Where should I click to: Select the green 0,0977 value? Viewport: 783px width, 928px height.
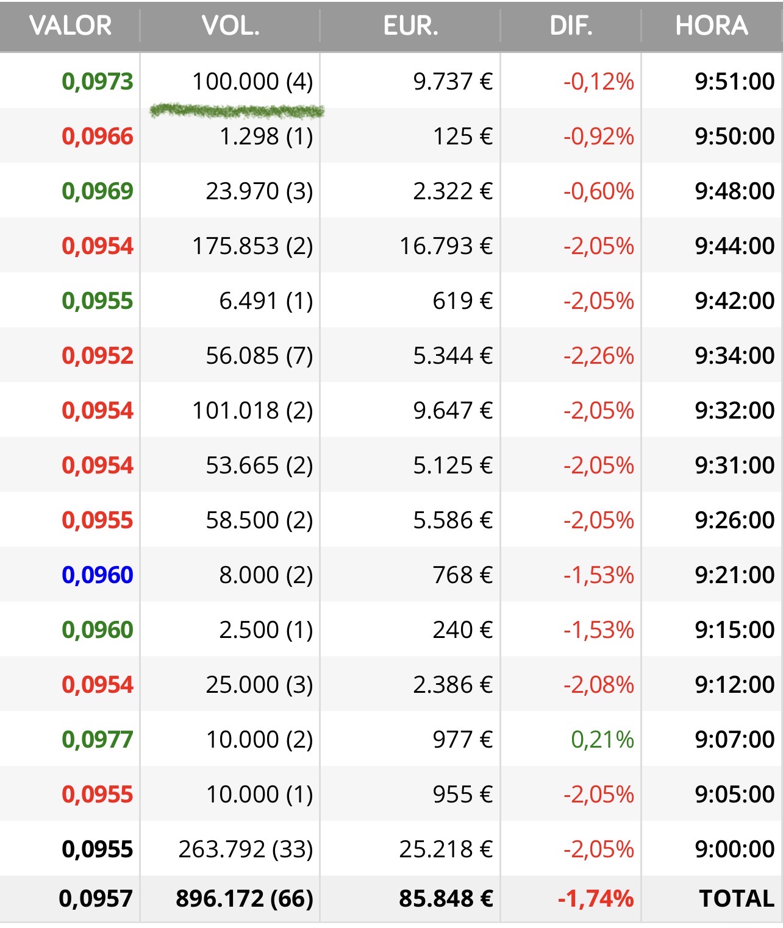(98, 739)
